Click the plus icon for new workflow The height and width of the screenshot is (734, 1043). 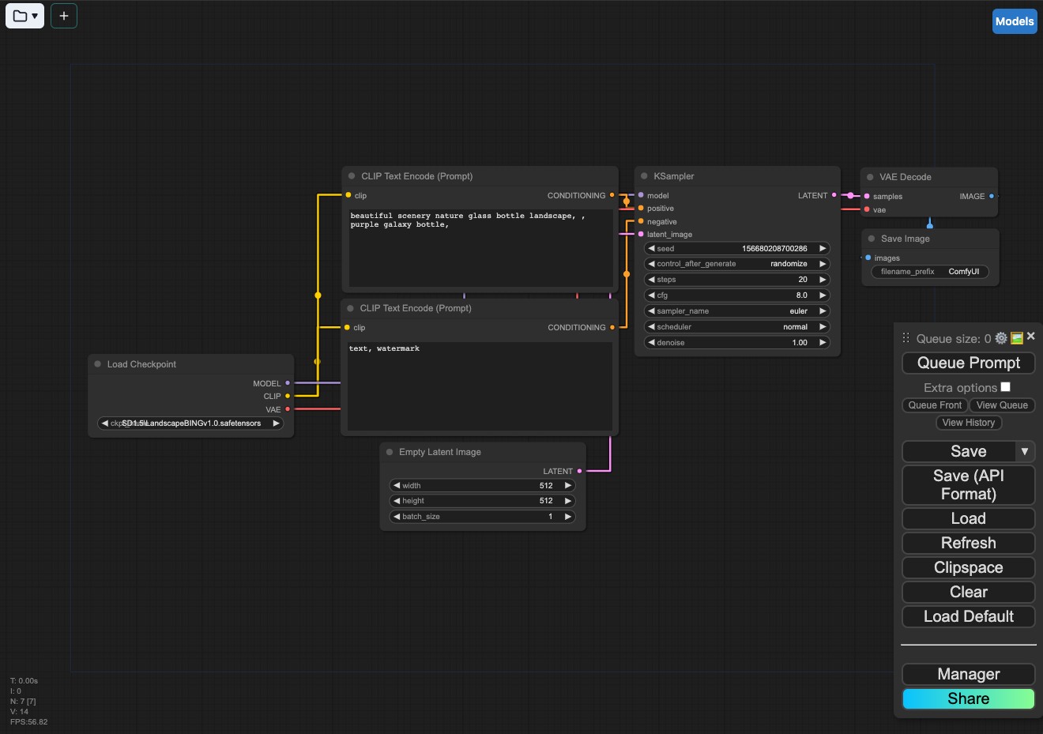(x=64, y=16)
